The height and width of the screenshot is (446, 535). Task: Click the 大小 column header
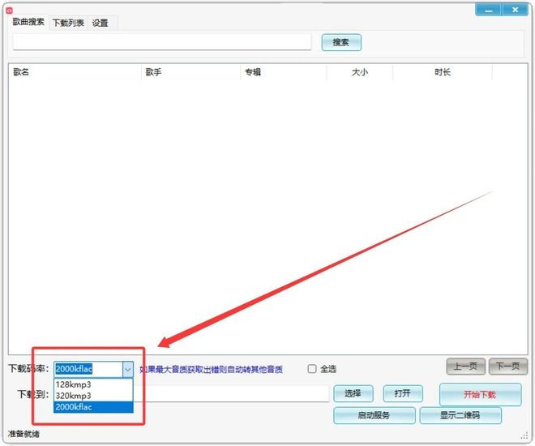coord(360,72)
